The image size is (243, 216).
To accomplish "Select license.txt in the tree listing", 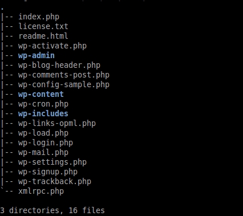I will click(x=43, y=26).
